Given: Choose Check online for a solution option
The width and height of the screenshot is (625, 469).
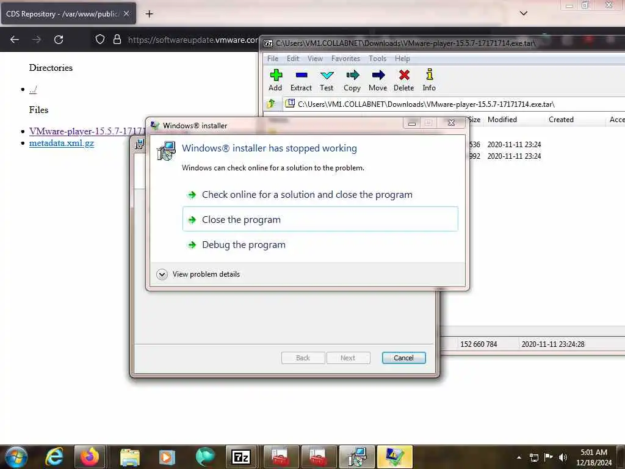Looking at the screenshot, I should click(320, 195).
